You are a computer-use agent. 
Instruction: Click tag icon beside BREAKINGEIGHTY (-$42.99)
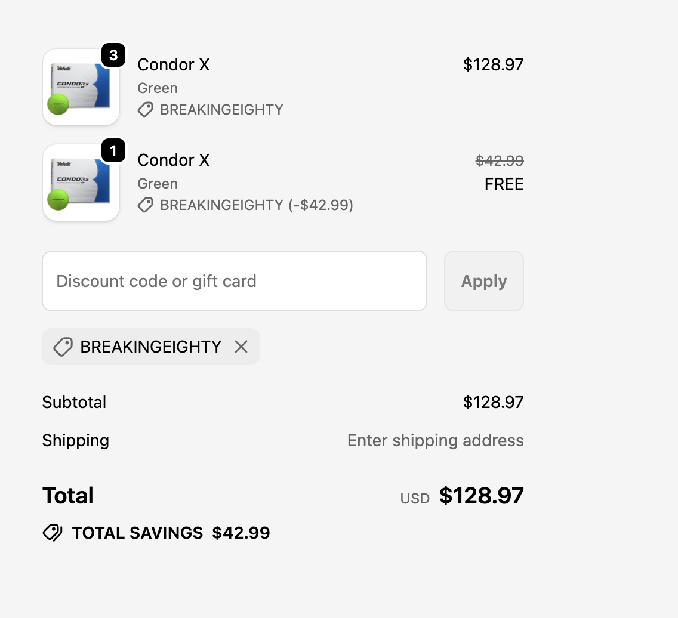pyautogui.click(x=145, y=205)
